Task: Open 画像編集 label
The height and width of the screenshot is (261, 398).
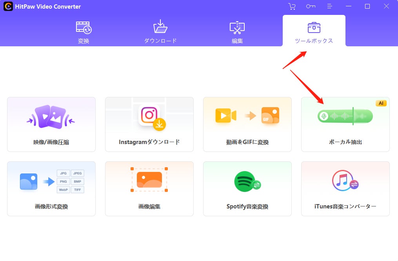Action: point(149,206)
